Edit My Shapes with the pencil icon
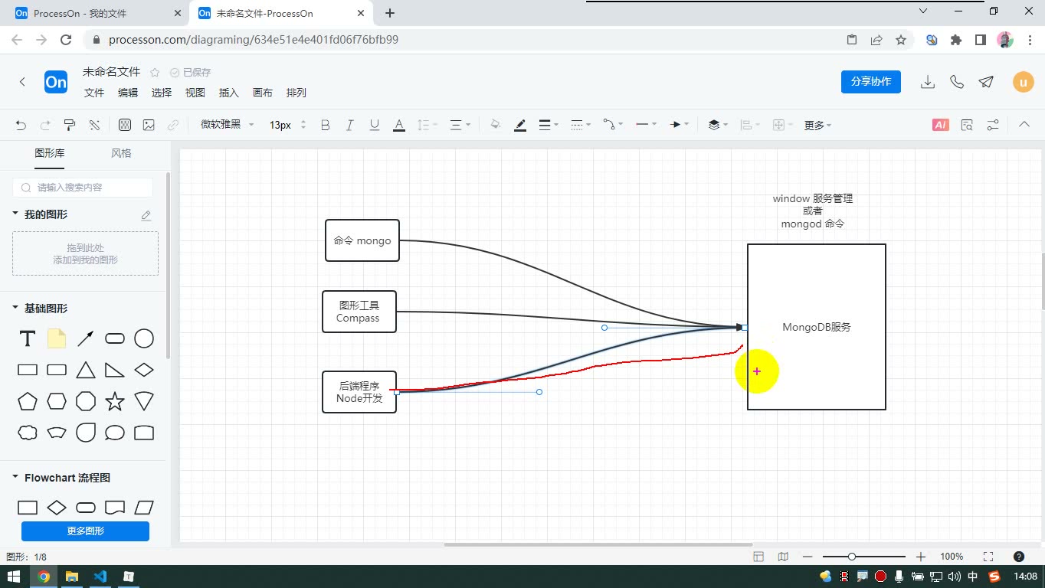Viewport: 1045px width, 588px height. pyautogui.click(x=146, y=215)
